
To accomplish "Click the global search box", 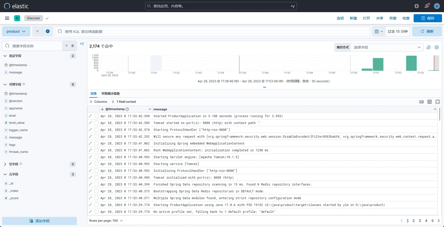I will 221,6.
